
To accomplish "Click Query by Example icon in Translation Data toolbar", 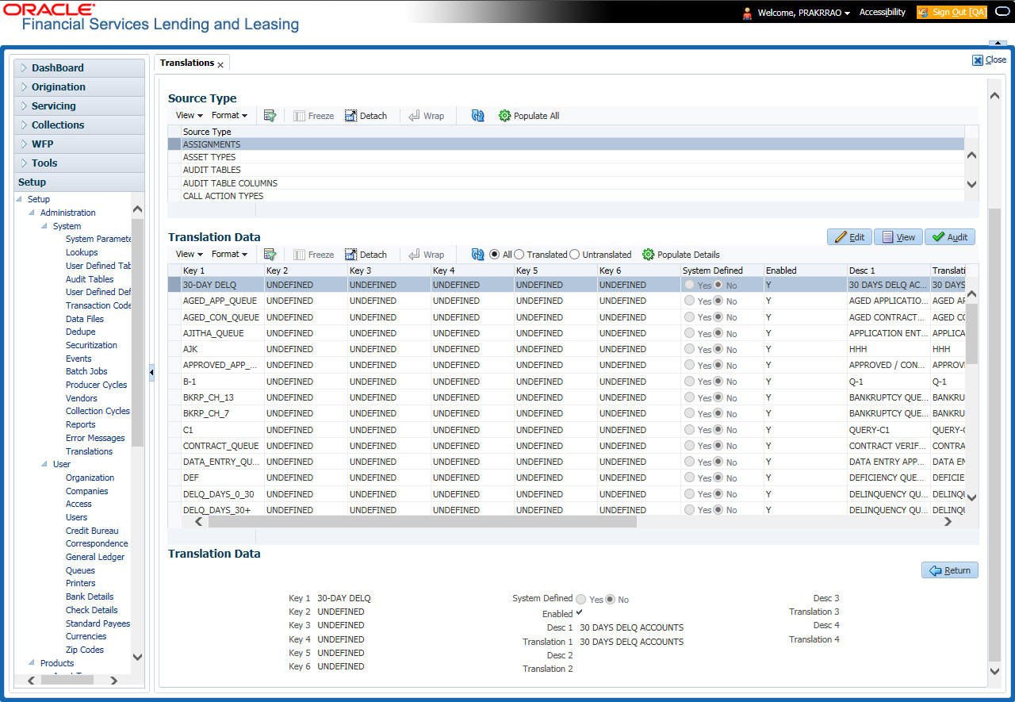I will 270,255.
